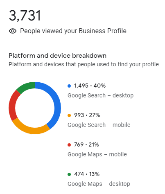Click the '1,495 · 40%' value
The width and height of the screenshot is (165, 194).
click(90, 86)
